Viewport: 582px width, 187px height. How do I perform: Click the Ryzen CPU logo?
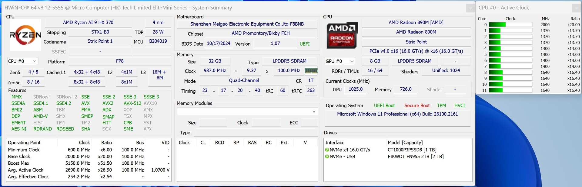(25, 35)
